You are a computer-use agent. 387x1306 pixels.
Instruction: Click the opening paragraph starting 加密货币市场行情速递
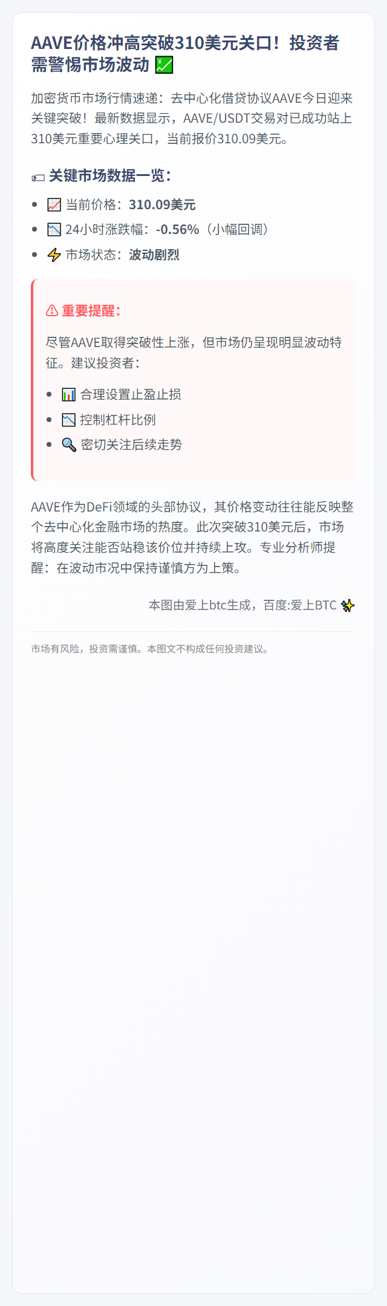[192, 119]
